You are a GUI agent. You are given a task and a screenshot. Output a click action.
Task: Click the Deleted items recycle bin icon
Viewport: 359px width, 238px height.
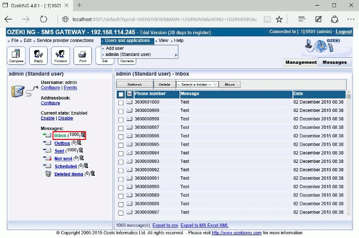(48, 174)
